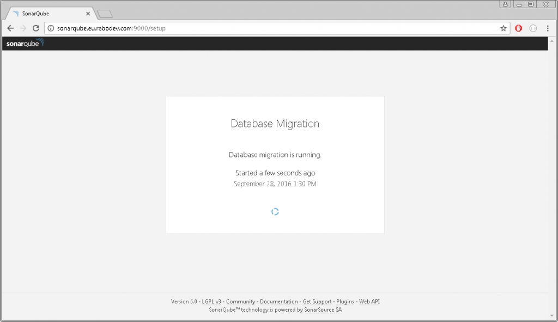Screen dimensions: 558x322
Task: Click the 'Version 6.0' footer text
Action: coord(184,301)
